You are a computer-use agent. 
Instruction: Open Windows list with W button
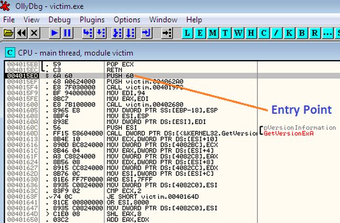point(238,33)
